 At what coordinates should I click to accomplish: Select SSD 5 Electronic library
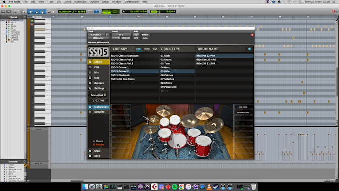point(134,75)
